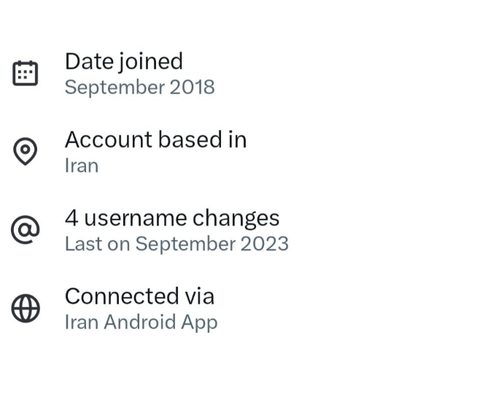Tap the location pin icon

(x=26, y=152)
